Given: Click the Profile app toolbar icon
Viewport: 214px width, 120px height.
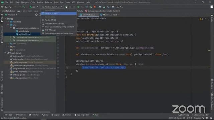Looking at the screenshot, I should 87,7.
